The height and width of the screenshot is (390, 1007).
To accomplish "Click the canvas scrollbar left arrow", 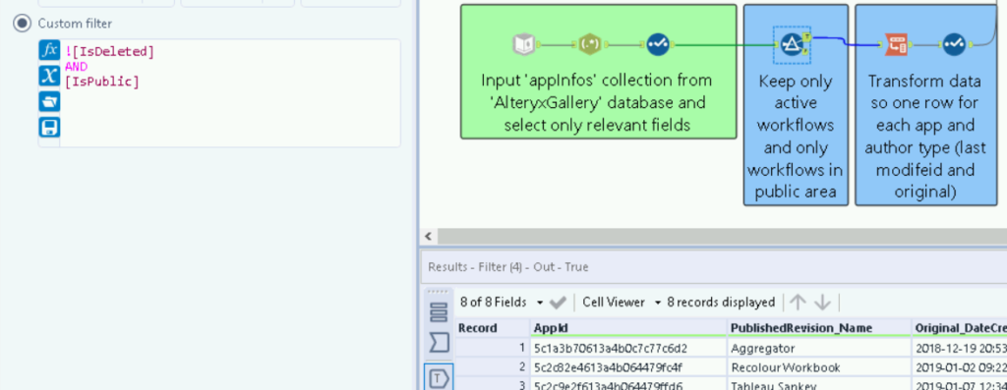I will (x=429, y=236).
